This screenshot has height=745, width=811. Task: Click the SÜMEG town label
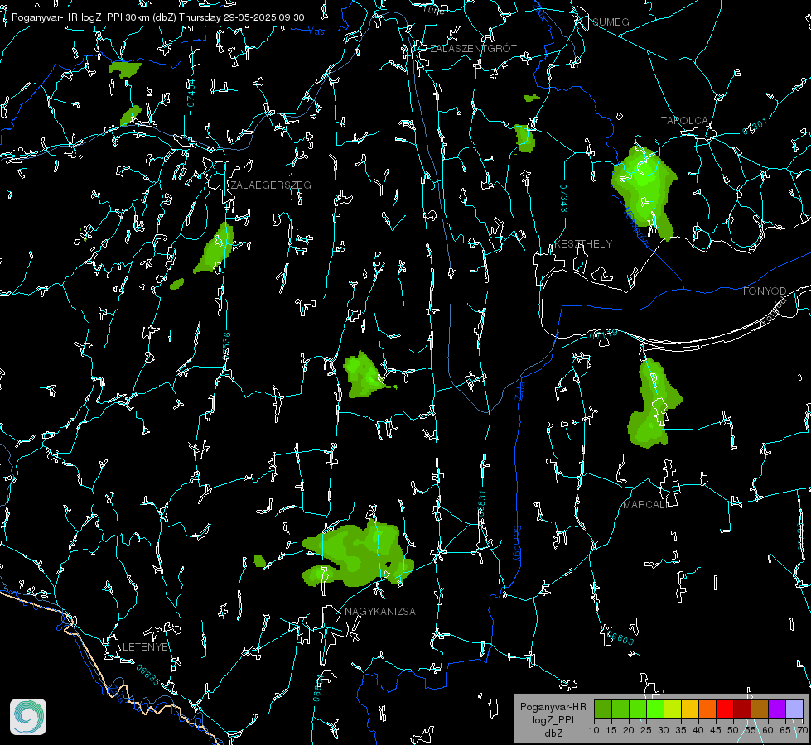tap(611, 22)
